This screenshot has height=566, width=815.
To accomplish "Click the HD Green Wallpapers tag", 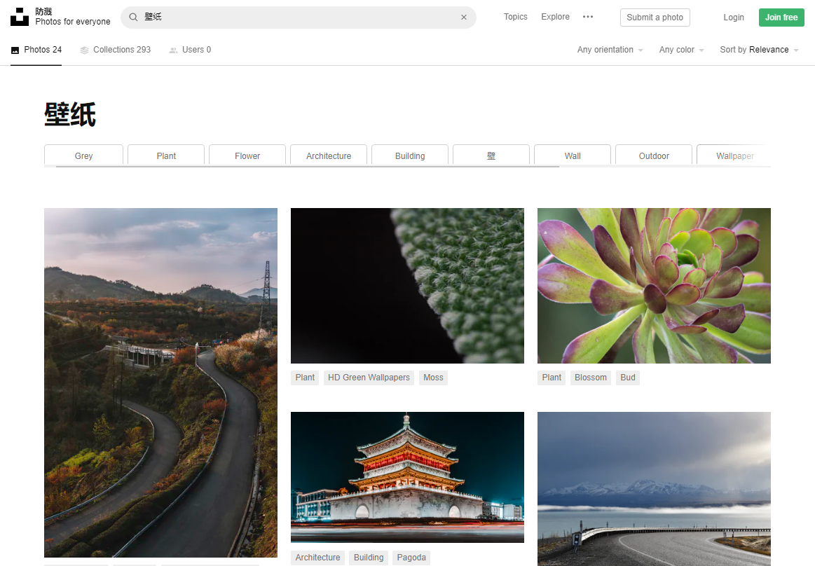I will (369, 378).
